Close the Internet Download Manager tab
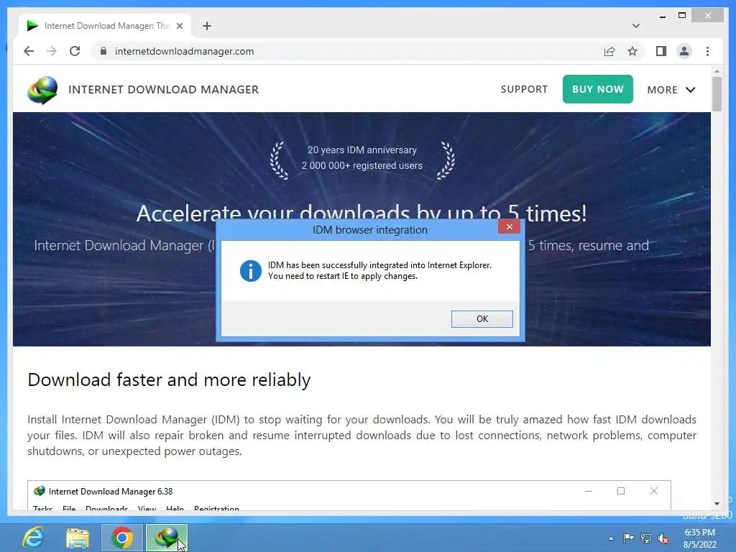The height and width of the screenshot is (552, 736). pos(179,26)
